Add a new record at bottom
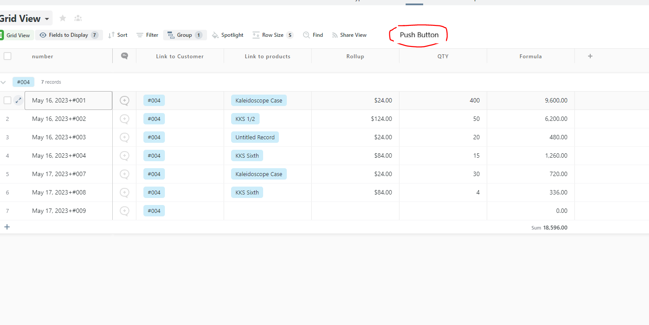The width and height of the screenshot is (649, 325). click(x=7, y=227)
